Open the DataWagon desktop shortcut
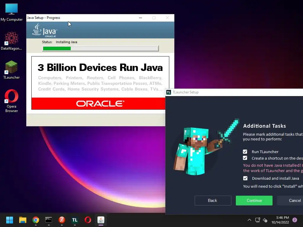This screenshot has width=303, height=227. pyautogui.click(x=12, y=41)
